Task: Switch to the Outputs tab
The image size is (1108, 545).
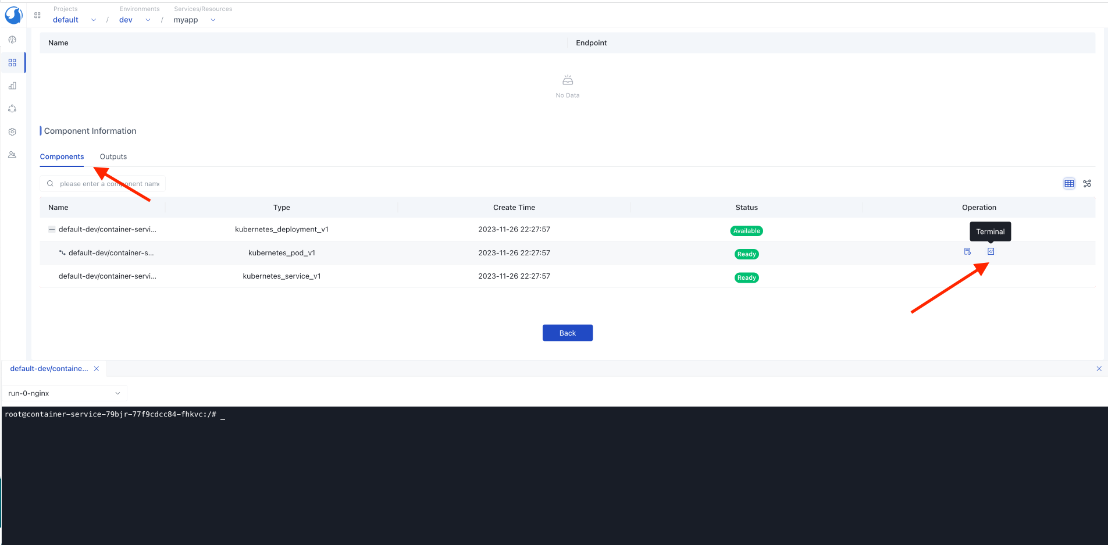Action: click(113, 156)
